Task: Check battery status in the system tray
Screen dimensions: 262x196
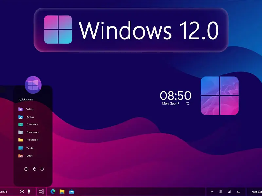Action: pos(239,192)
